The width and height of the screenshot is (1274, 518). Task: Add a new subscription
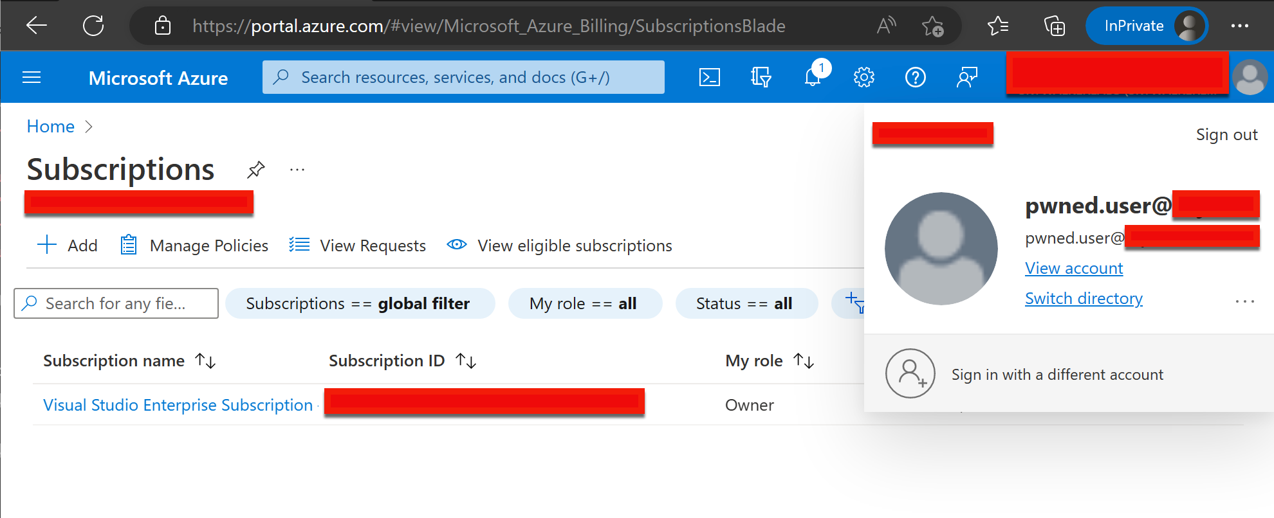click(x=68, y=246)
